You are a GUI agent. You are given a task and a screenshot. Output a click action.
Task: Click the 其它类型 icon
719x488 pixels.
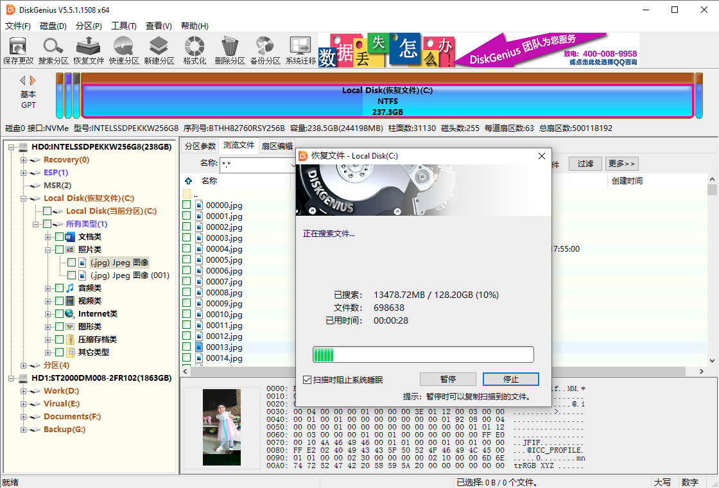[70, 353]
